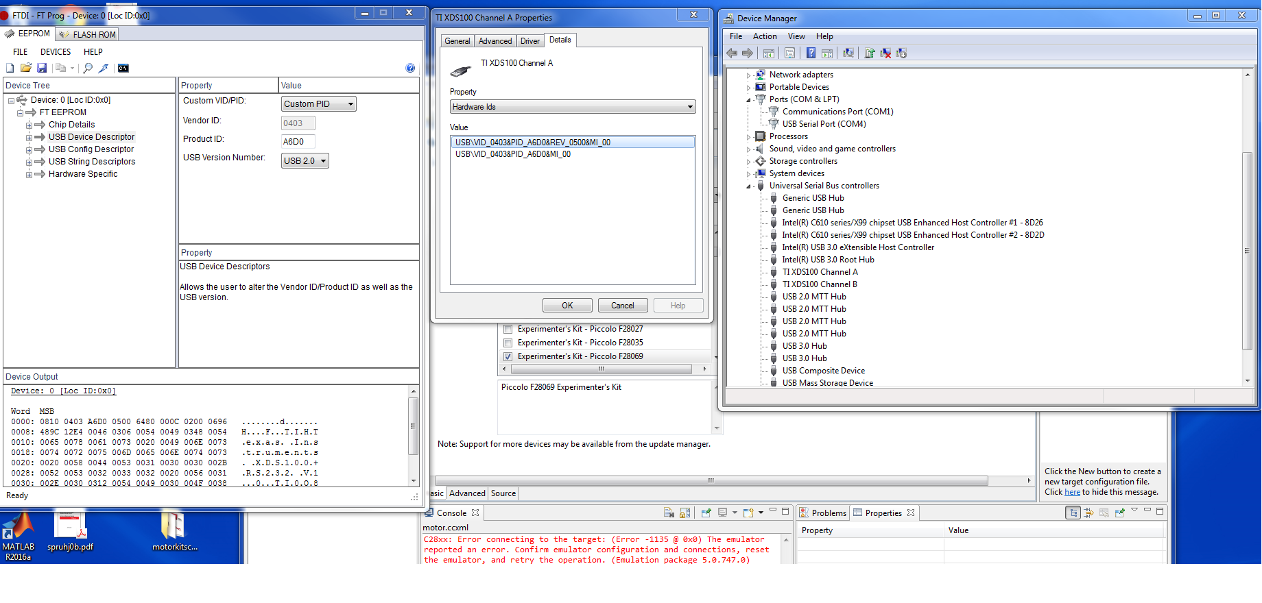Screen dimensions: 1262x603
Task: Show categories icon in Properties view
Action: pos(1073,513)
